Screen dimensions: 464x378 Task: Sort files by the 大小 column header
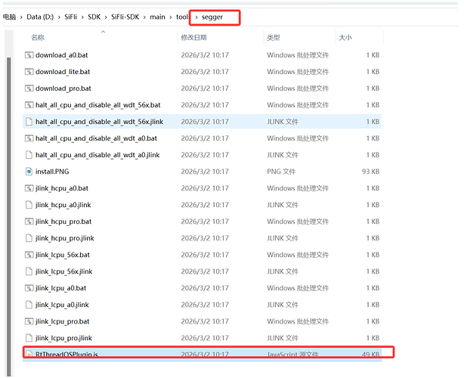345,38
